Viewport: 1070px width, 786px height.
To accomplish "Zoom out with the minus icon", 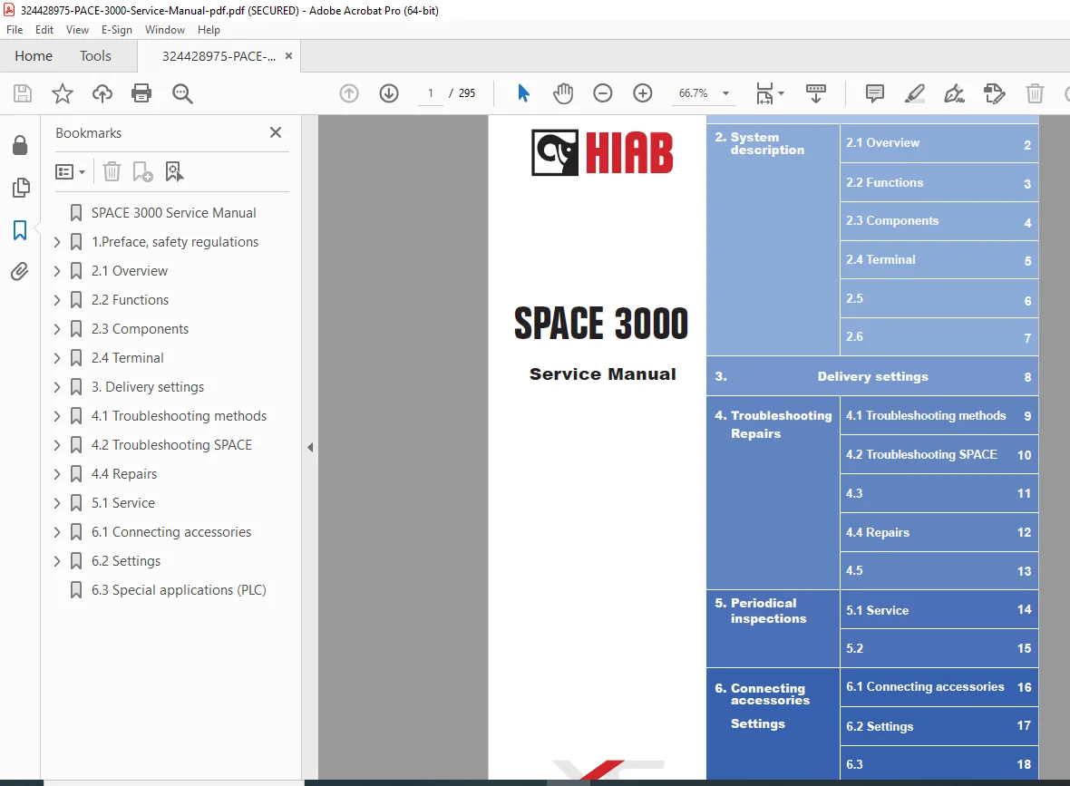I will click(x=603, y=93).
